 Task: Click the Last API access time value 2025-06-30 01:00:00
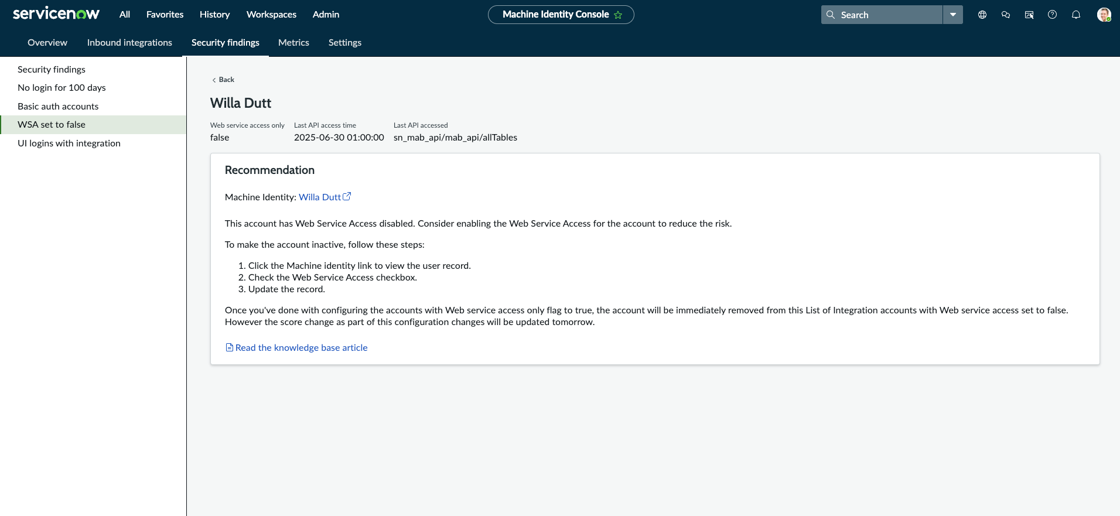tap(339, 137)
